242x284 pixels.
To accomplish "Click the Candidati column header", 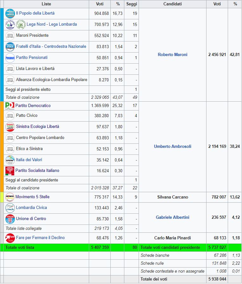I will coord(173,4).
